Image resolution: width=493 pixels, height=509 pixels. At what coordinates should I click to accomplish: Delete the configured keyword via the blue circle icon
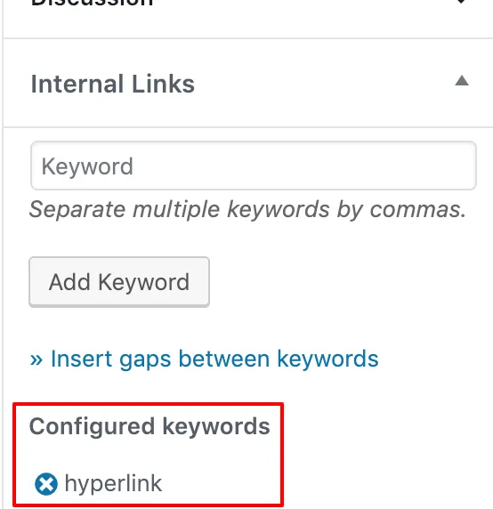[46, 484]
